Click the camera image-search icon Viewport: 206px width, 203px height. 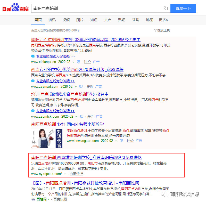pyautogui.click(x=165, y=9)
